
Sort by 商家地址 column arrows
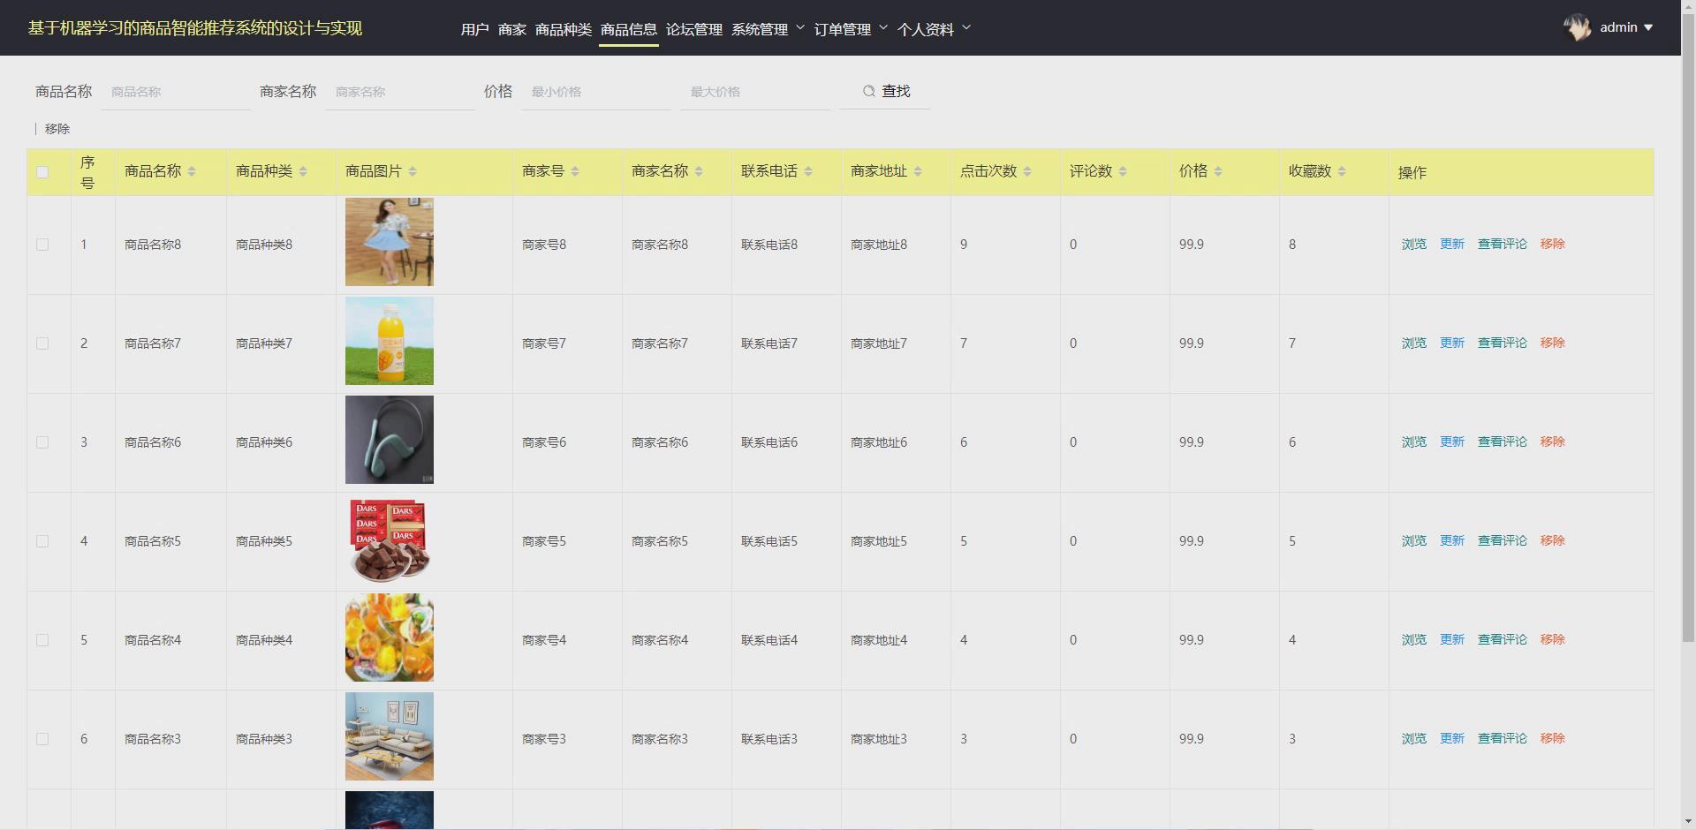918,171
